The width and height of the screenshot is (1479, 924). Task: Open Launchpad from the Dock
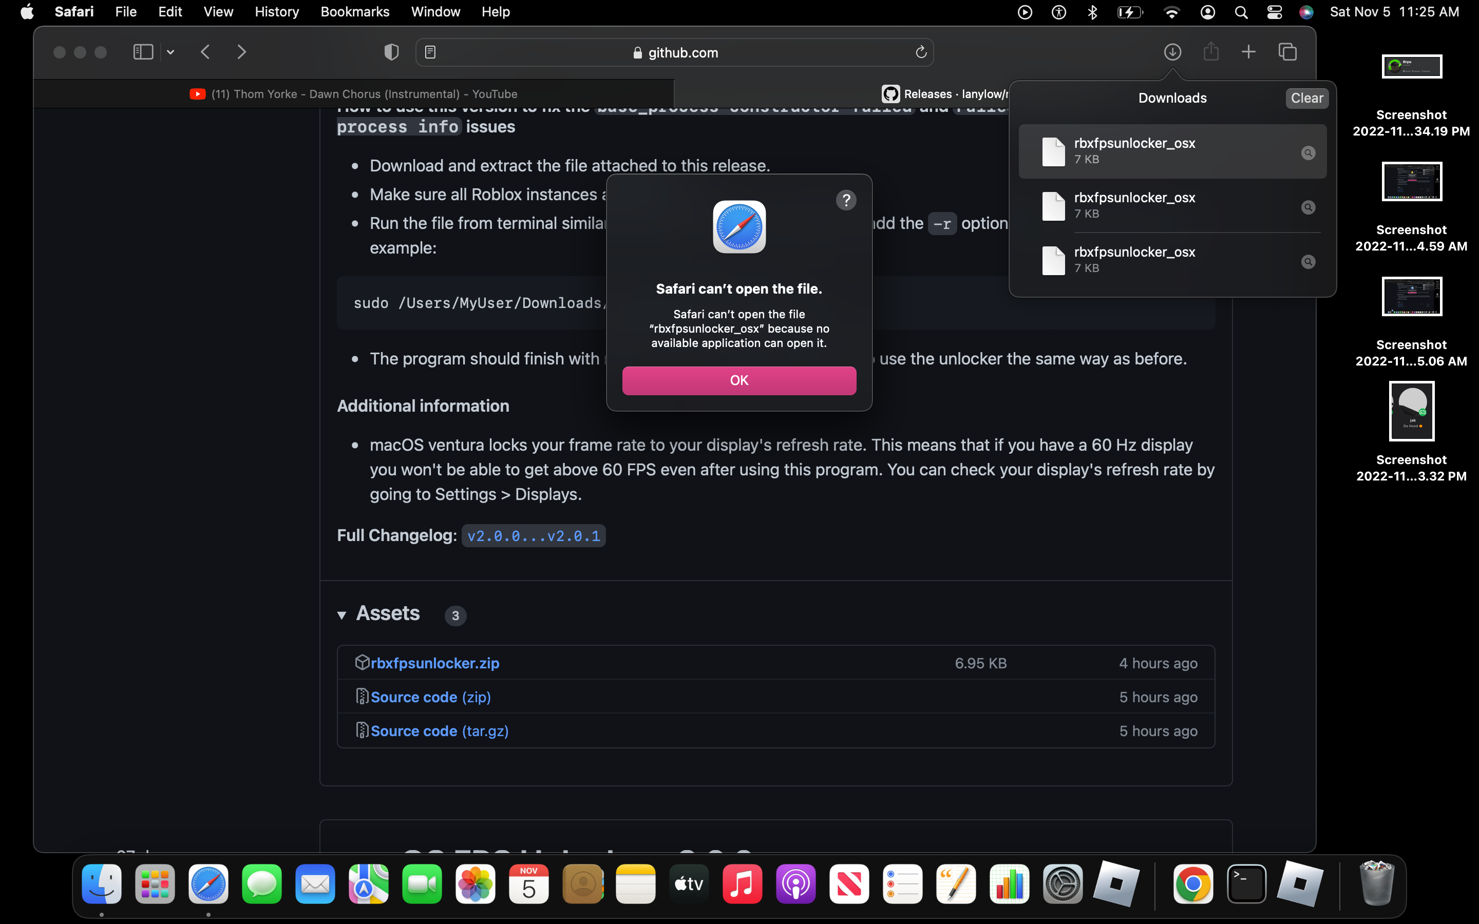coord(155,883)
